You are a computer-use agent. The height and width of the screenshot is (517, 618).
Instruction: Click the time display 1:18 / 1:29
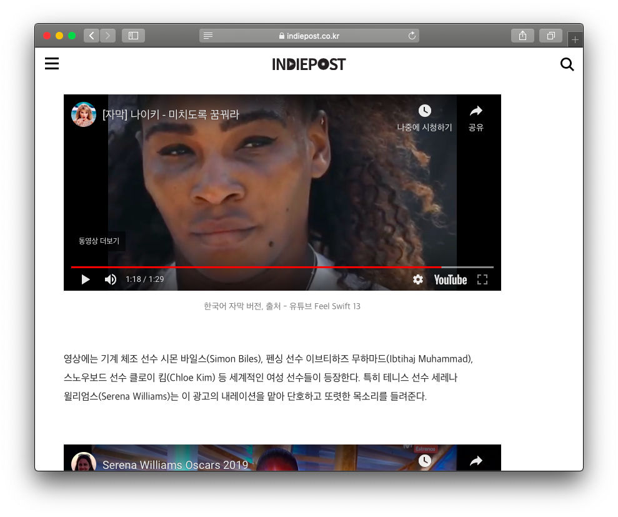(x=144, y=279)
